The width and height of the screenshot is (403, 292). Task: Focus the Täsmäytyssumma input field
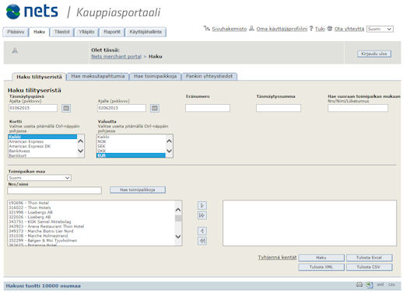click(279, 108)
